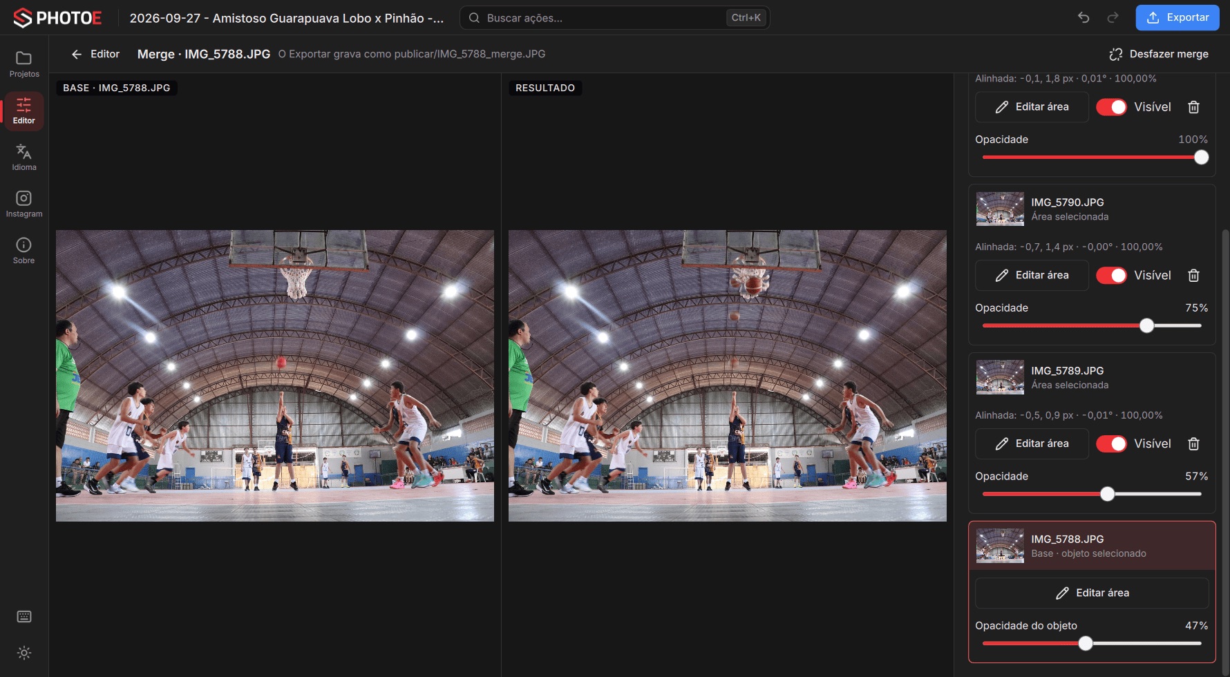Select IMG_5788.JPG base layer thumbnail

click(1000, 546)
